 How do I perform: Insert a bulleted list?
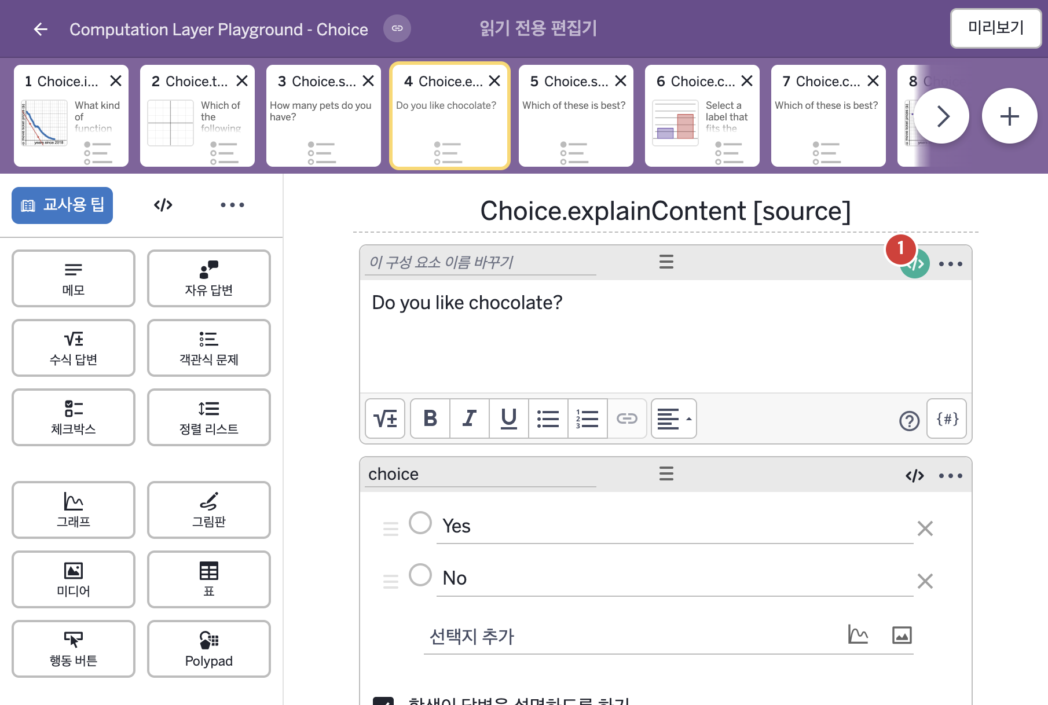[548, 418]
